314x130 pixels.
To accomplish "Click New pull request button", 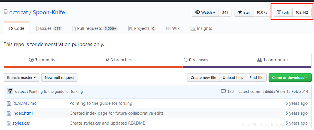I will tap(59, 77).
